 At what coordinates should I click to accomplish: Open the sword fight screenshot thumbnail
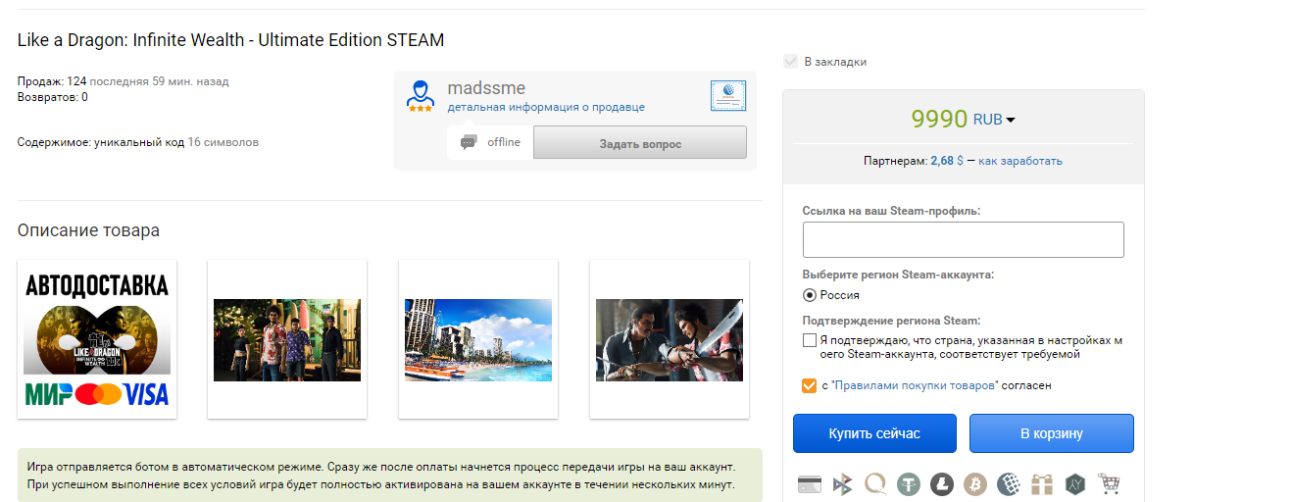point(670,339)
